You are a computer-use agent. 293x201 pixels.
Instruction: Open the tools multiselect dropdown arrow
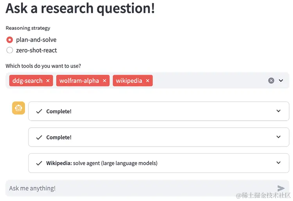[x=281, y=81]
